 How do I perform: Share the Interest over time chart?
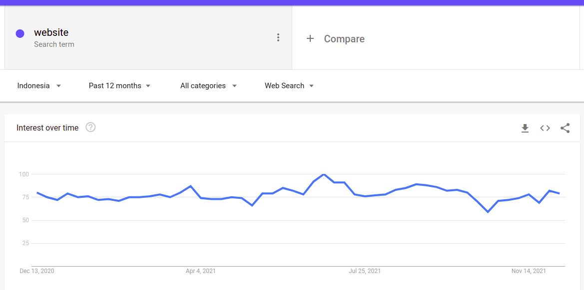565,129
